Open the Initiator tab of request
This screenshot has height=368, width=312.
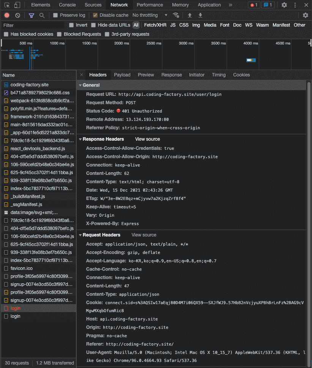coord(197,75)
